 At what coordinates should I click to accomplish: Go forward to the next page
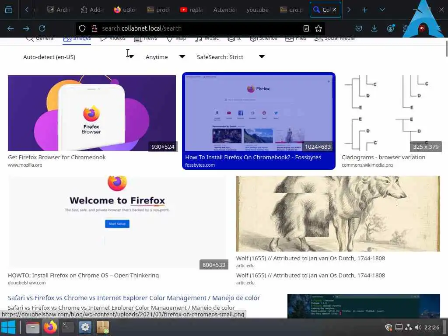click(26, 28)
